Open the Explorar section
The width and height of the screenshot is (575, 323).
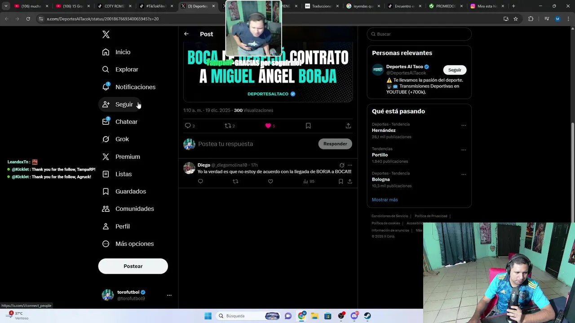click(120, 70)
